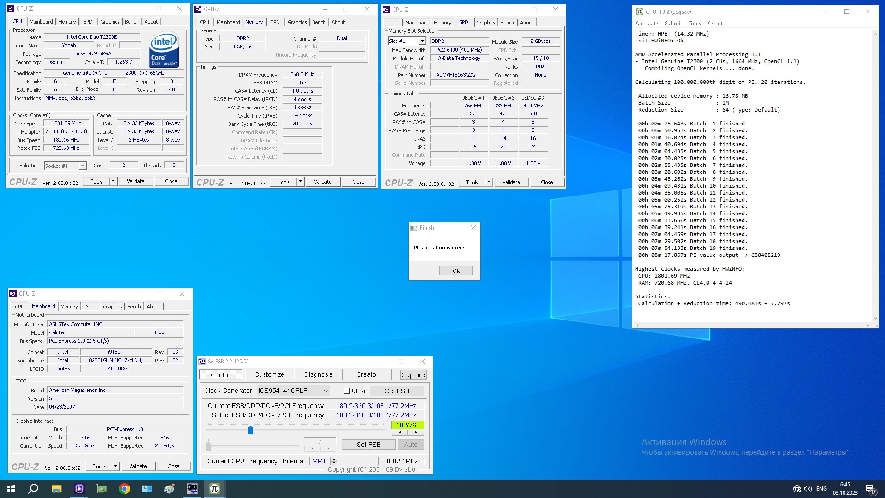This screenshot has height=498, width=885.
Task: Click the 182/760 green value field
Action: point(407,425)
